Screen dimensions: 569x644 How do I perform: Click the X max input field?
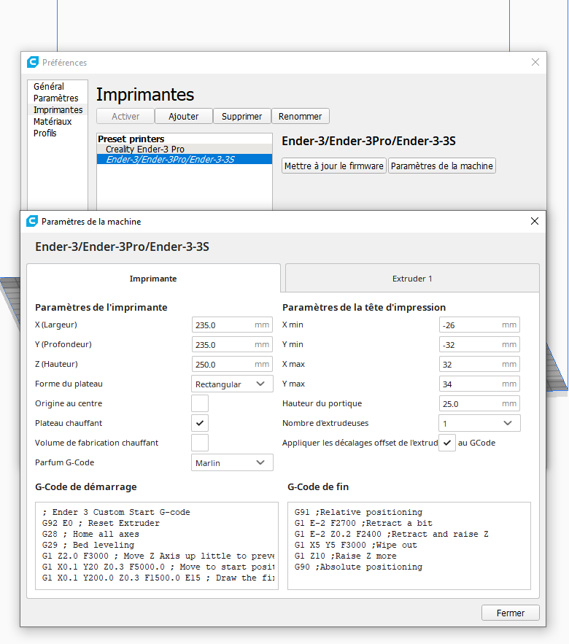pos(479,365)
